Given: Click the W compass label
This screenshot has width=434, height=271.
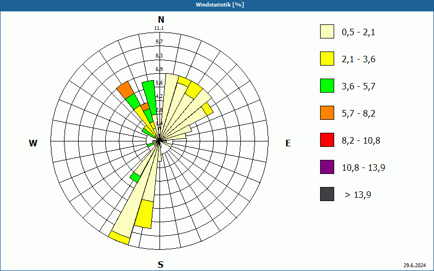Looking at the screenshot, I should [33, 143].
